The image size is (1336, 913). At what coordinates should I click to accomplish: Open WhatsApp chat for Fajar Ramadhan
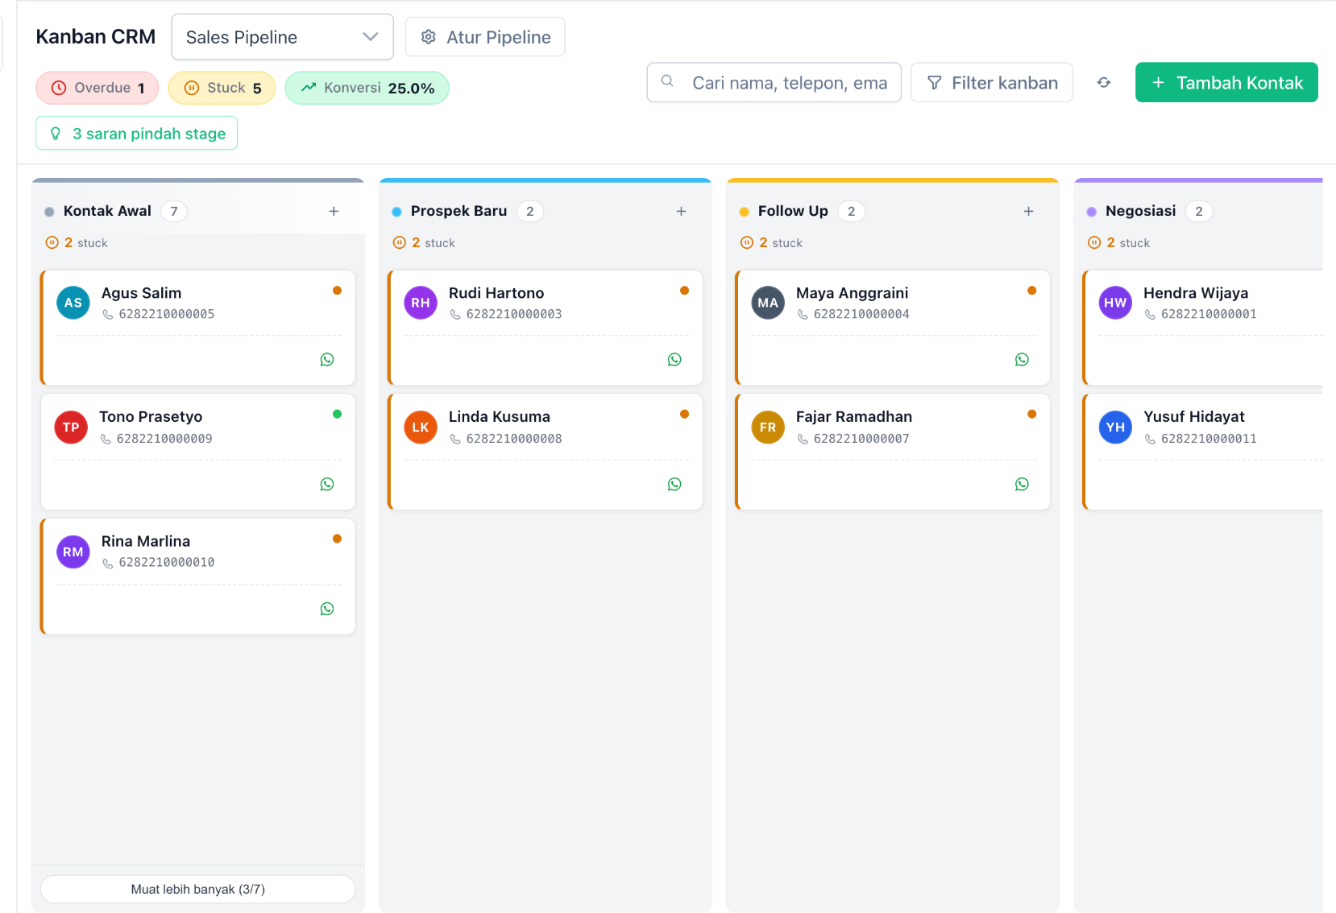tap(1022, 484)
